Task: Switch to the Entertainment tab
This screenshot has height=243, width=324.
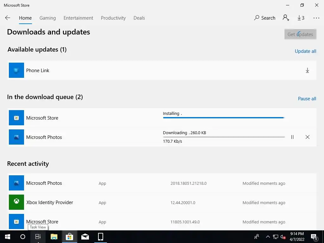Action: point(78,18)
